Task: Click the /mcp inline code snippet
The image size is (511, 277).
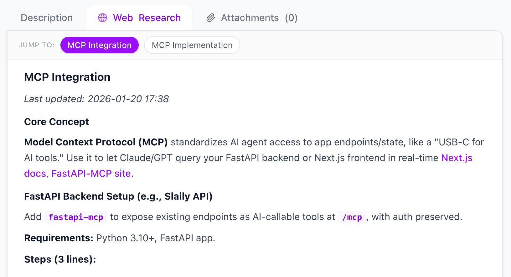Action: [352, 217]
